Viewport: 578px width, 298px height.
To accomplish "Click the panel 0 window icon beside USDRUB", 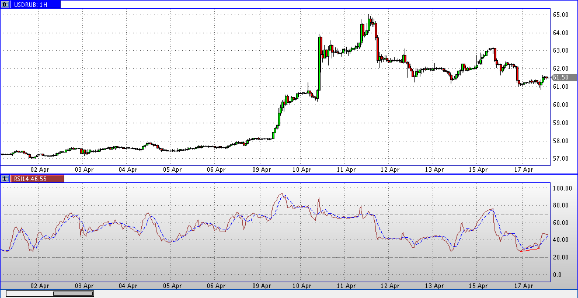I will [5, 5].
